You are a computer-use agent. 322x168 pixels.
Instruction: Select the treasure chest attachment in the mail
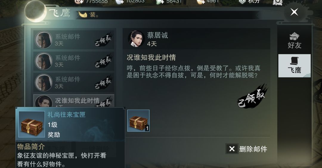click(x=138, y=121)
